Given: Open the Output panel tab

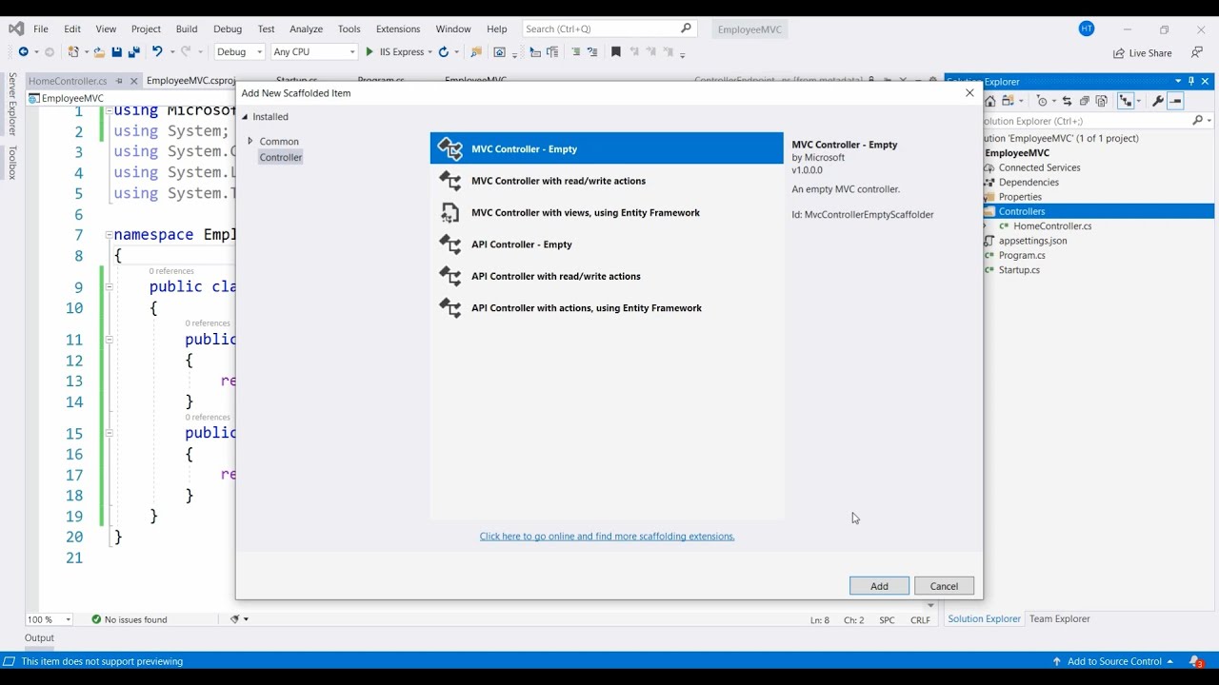Looking at the screenshot, I should 39,637.
